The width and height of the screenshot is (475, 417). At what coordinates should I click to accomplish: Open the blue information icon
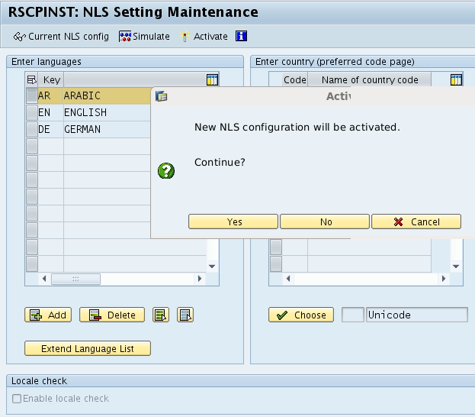coord(241,36)
